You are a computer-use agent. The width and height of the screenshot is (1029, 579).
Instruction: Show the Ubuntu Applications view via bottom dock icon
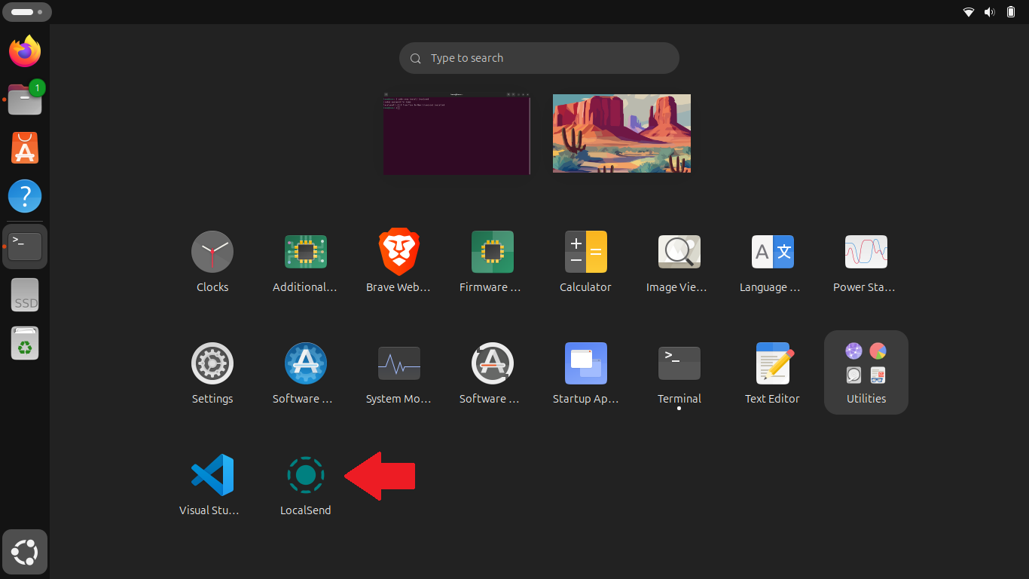click(x=25, y=552)
